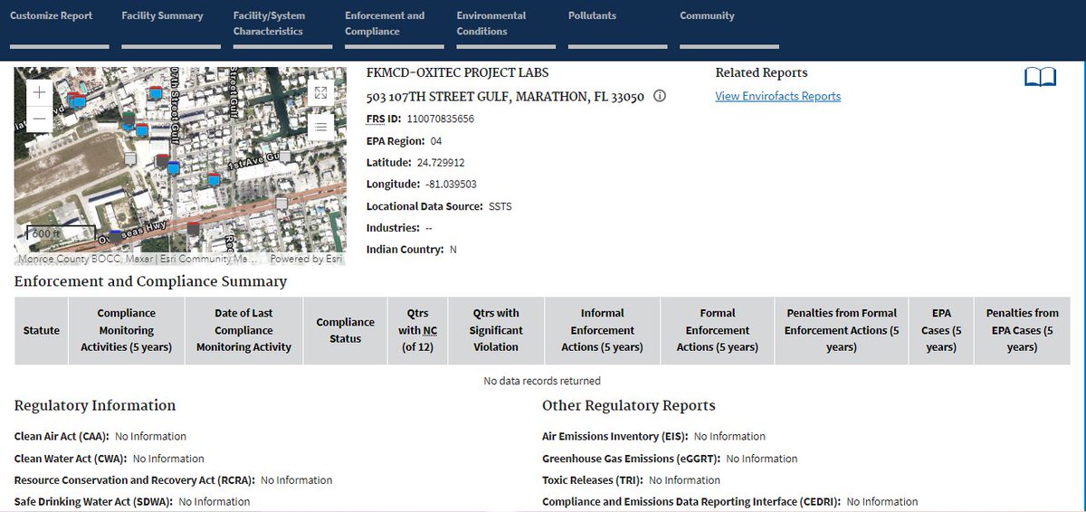Click the Powered by Esri attribution

(307, 259)
